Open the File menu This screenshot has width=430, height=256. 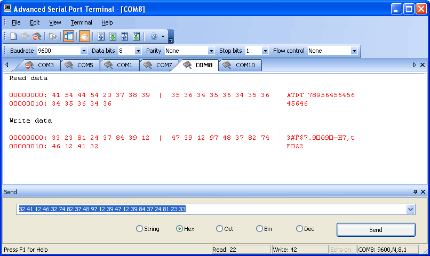pos(16,22)
